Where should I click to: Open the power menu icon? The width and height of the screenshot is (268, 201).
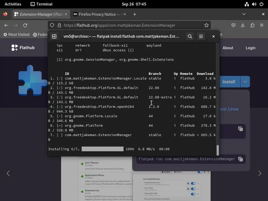click(261, 4)
